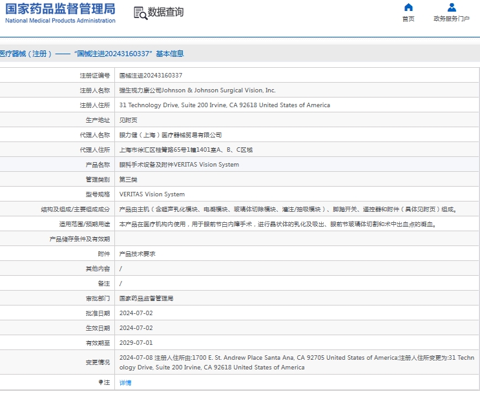Select 2024-07-02 in 生效日期 row
The width and height of the screenshot is (480, 394).
136,328
